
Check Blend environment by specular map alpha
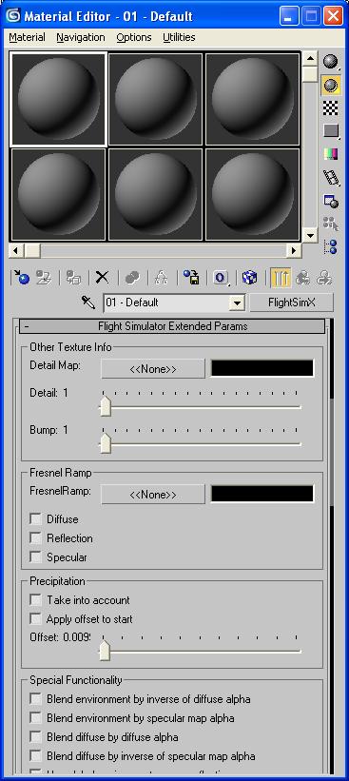point(36,718)
